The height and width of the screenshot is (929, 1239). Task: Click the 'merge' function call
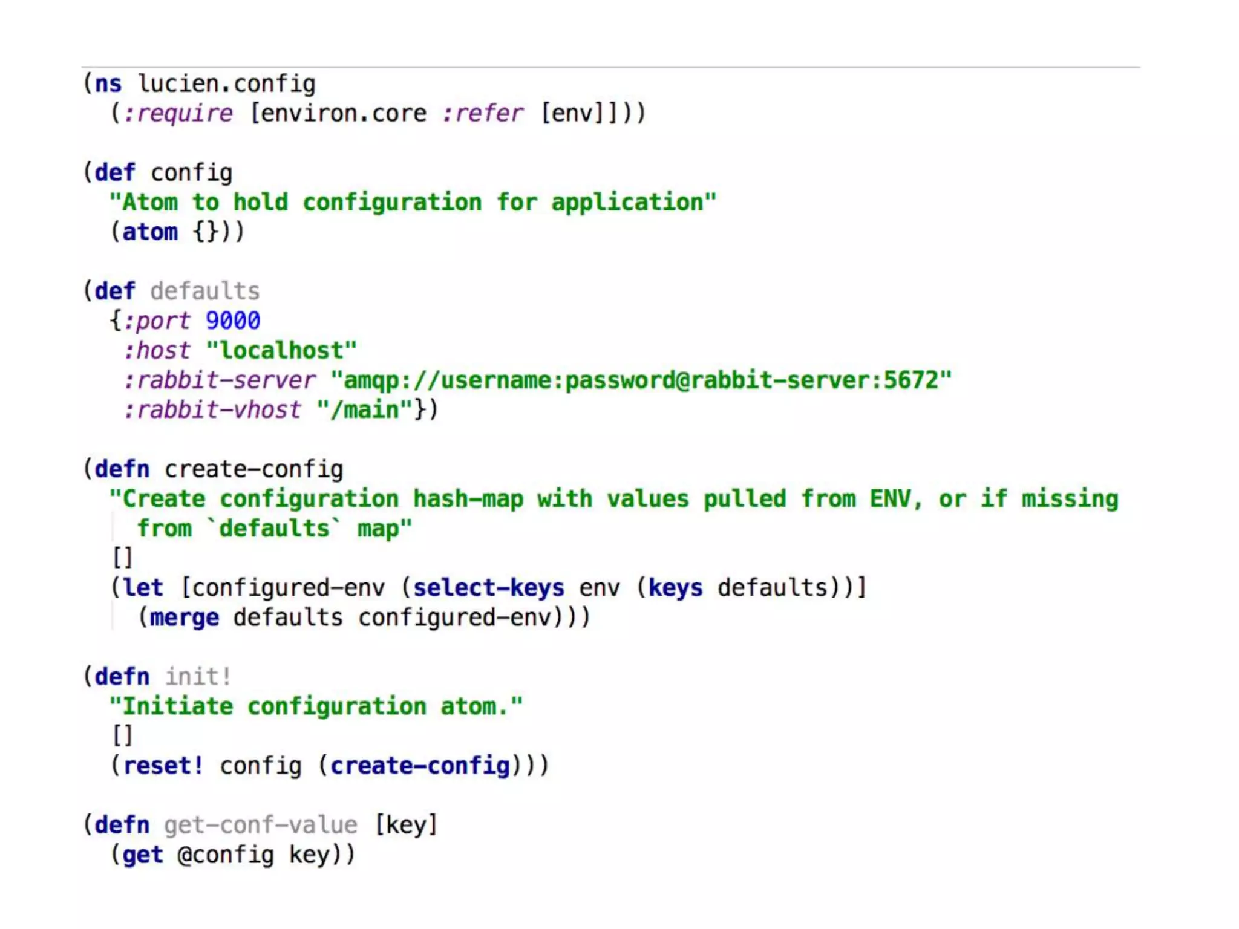pos(184,618)
